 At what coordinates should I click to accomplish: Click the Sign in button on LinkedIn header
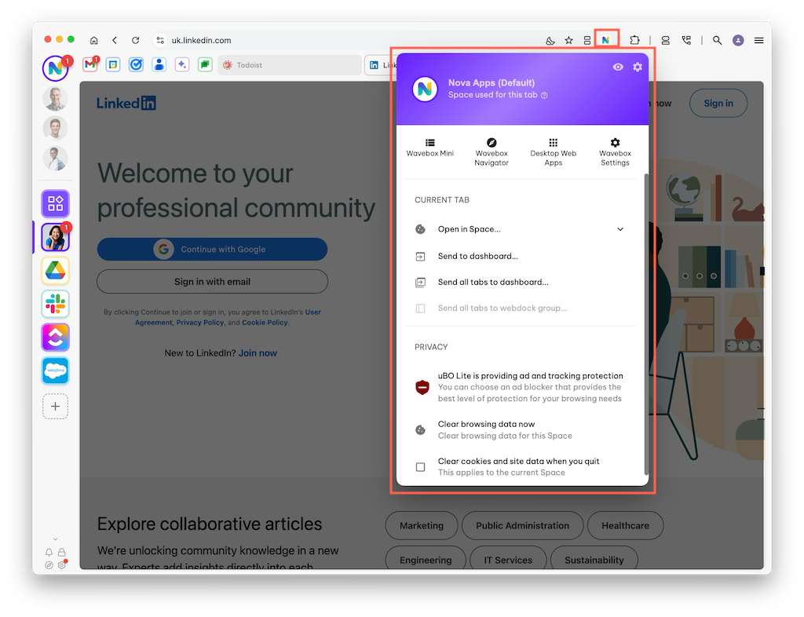pos(718,103)
